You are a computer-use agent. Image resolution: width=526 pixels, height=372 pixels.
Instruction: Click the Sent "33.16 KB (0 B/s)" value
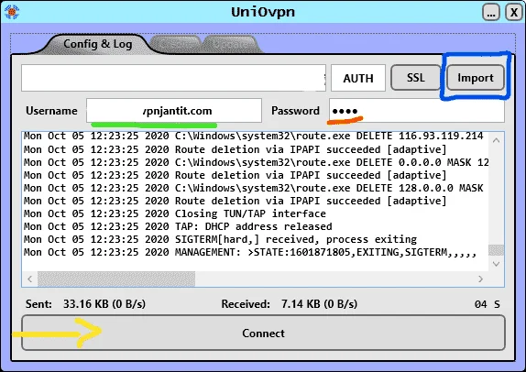[104, 304]
